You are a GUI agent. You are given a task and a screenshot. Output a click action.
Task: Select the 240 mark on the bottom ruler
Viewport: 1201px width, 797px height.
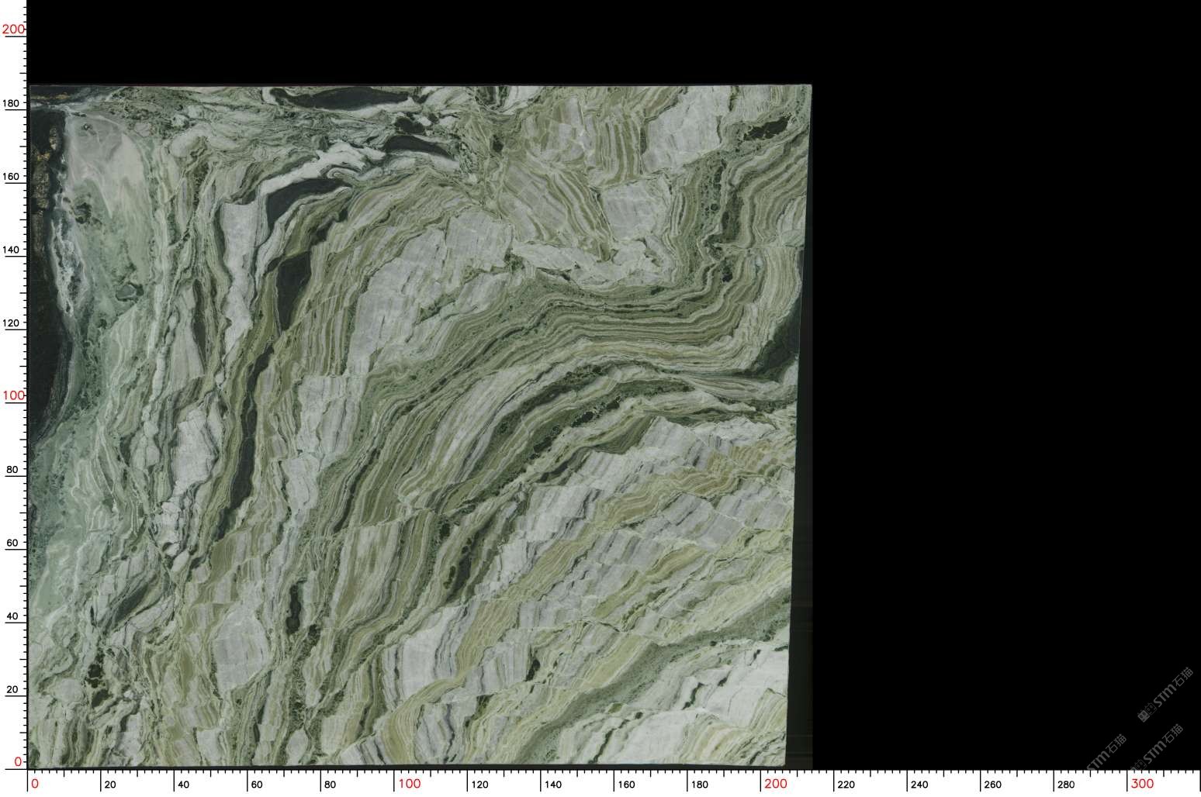pos(919,785)
